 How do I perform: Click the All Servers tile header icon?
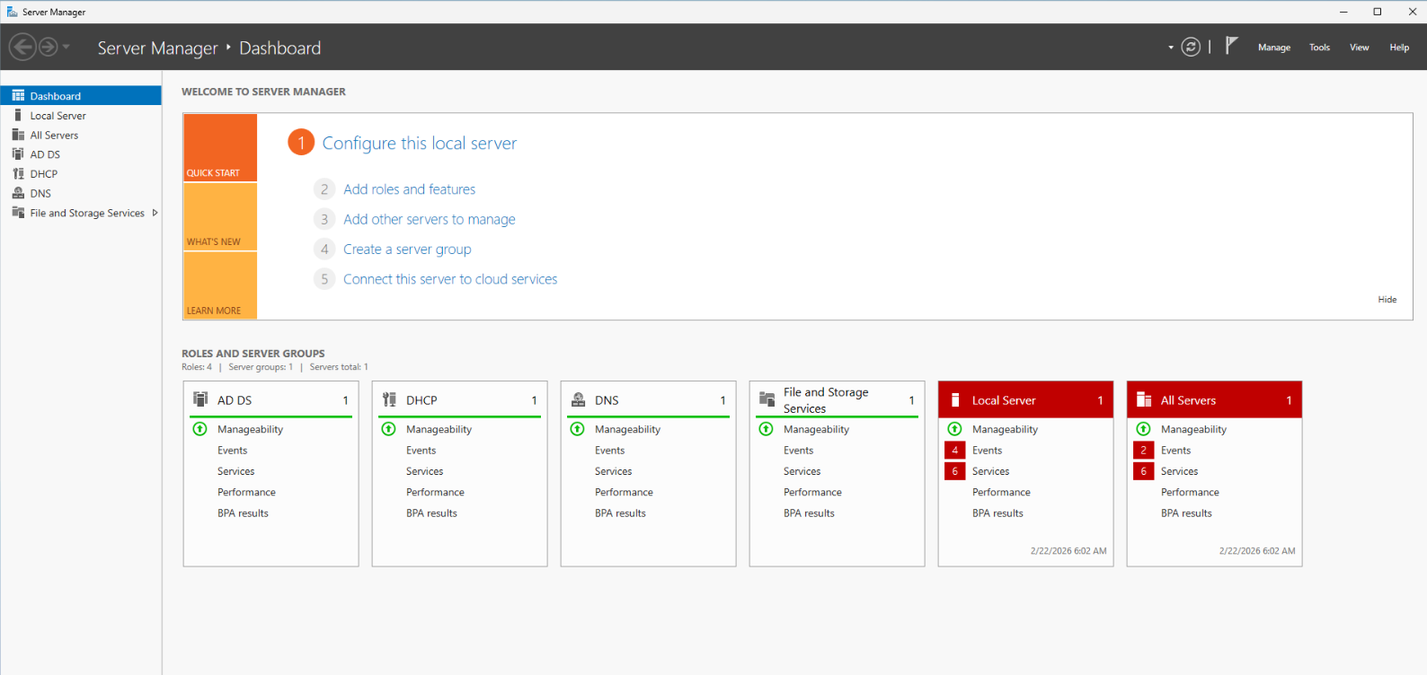(x=1144, y=399)
